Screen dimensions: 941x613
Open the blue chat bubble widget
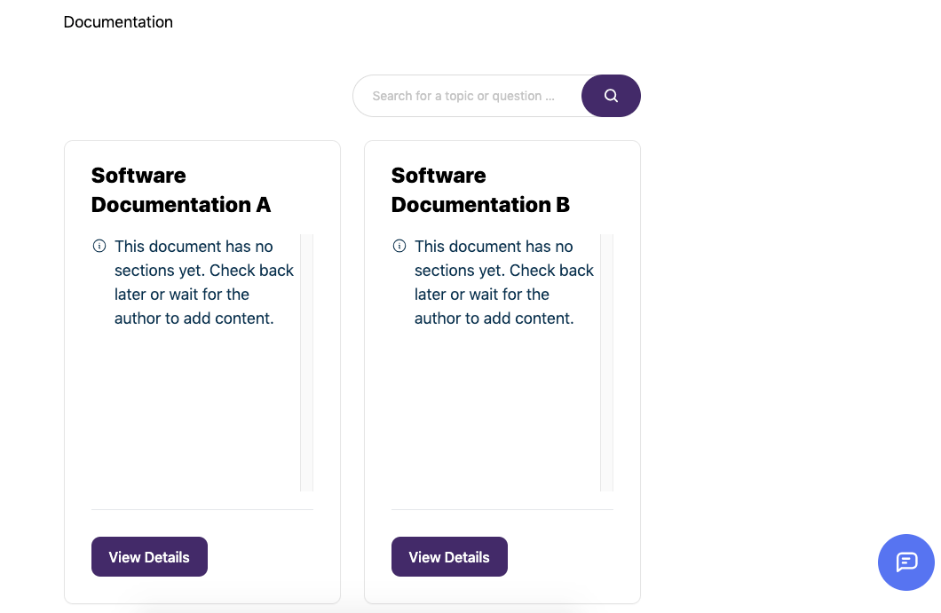(906, 562)
